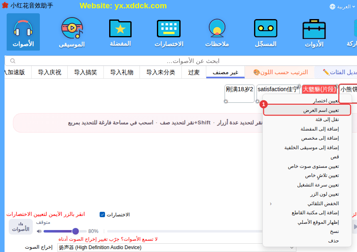The width and height of the screenshot is (357, 252).
Task: Click الترتيب حسب اللون sort button
Action: 281,72
